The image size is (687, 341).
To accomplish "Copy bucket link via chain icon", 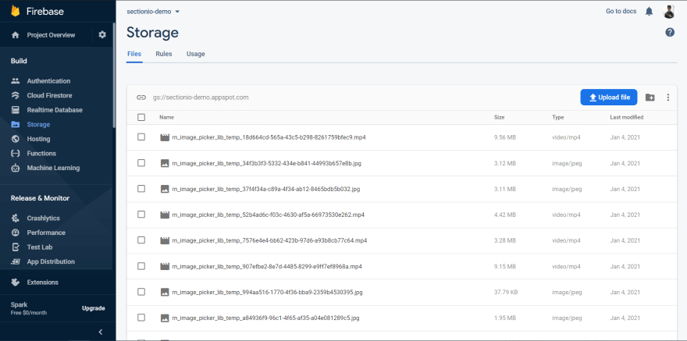I will point(141,98).
